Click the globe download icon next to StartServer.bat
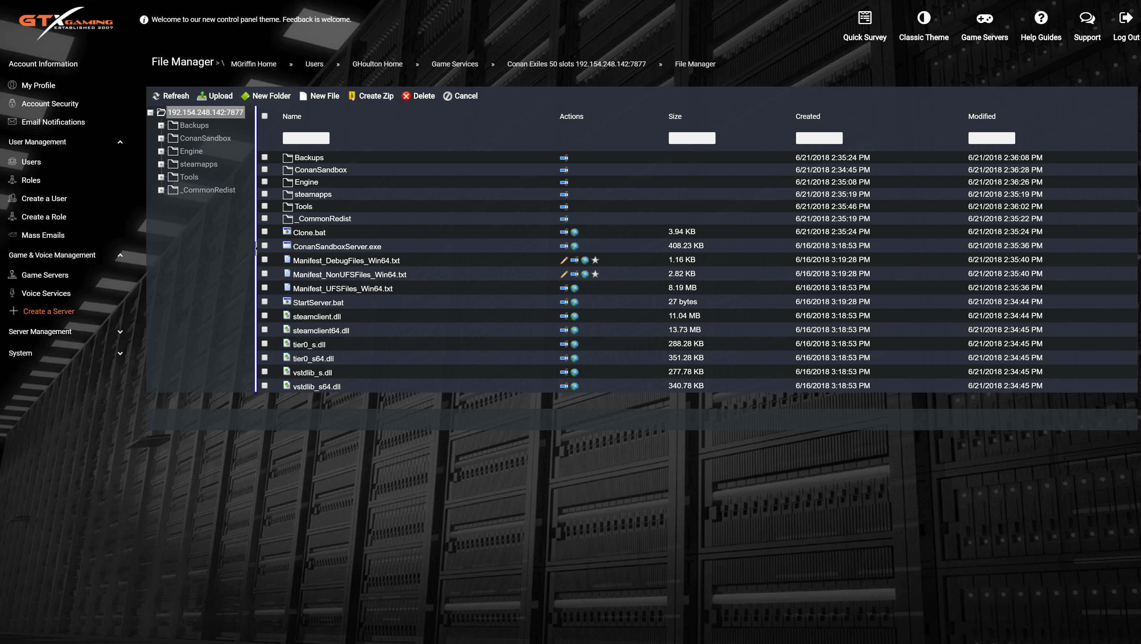 (x=575, y=302)
